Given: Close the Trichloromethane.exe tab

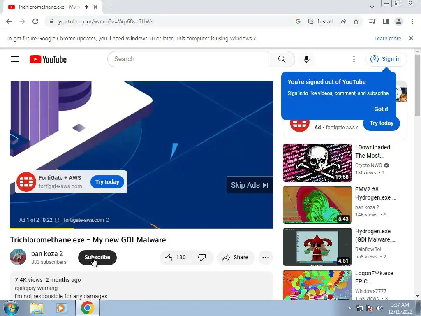Looking at the screenshot, I should pyautogui.click(x=95, y=7).
